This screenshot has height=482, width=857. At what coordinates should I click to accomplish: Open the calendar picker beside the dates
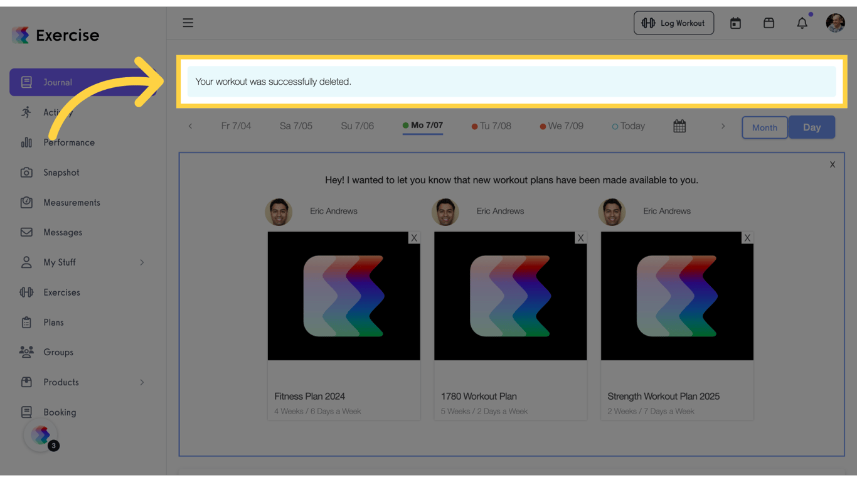[679, 126]
